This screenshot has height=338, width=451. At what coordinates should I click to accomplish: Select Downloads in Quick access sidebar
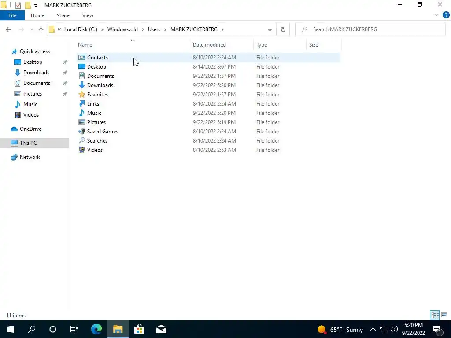point(36,73)
